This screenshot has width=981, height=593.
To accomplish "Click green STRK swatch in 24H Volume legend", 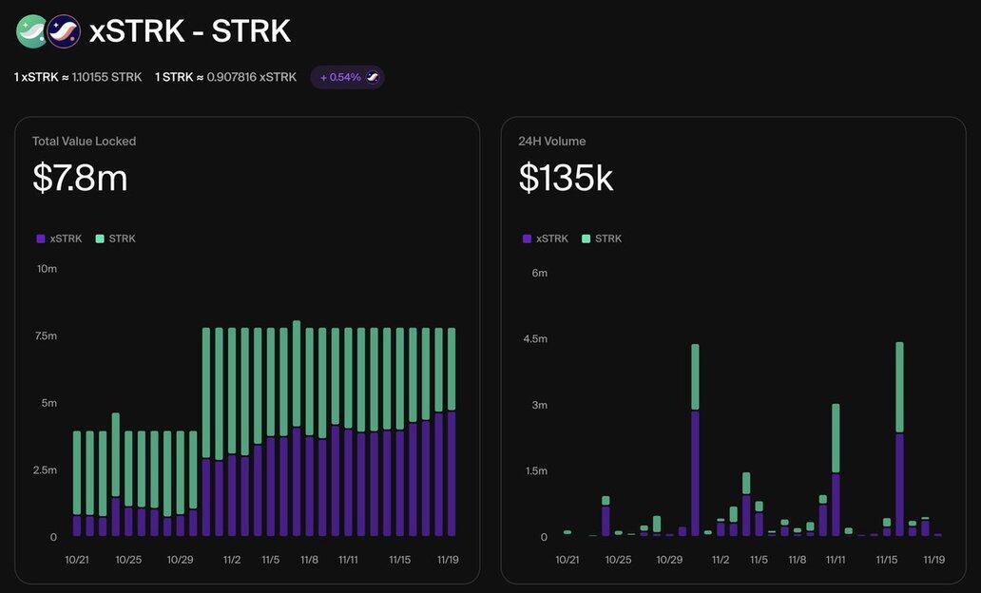I will click(x=587, y=239).
